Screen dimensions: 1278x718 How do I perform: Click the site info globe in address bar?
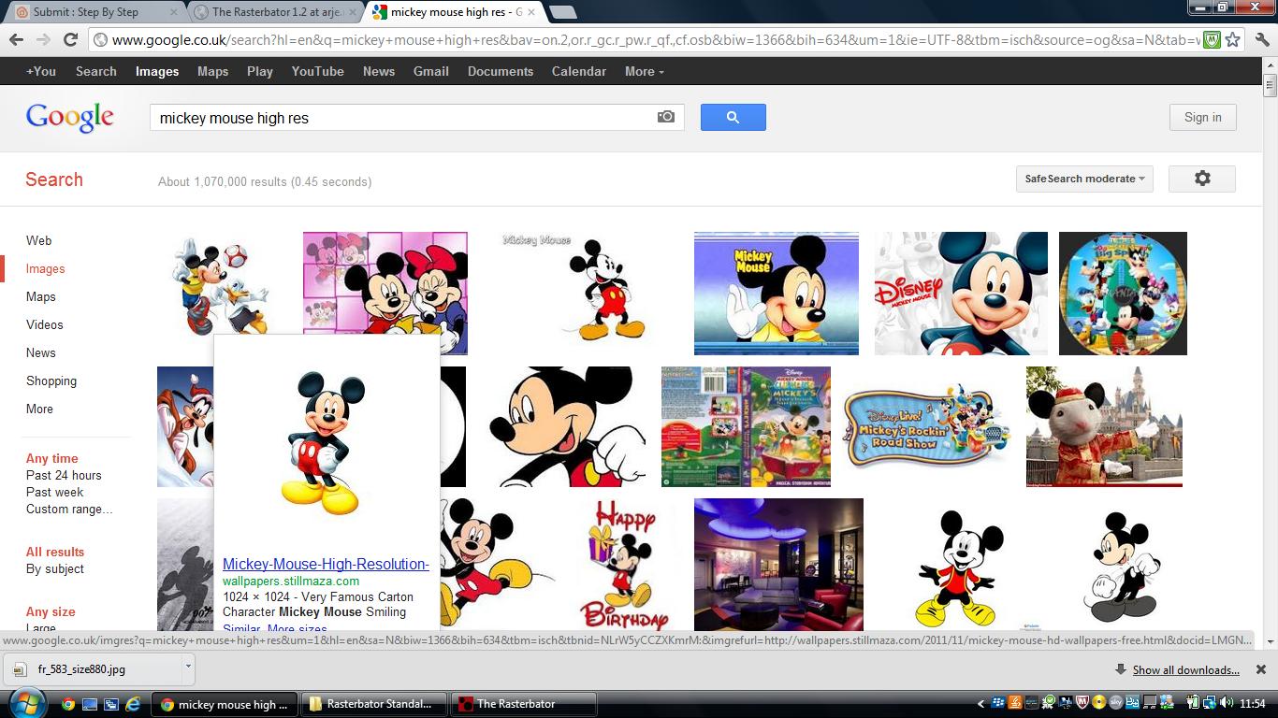[101, 39]
